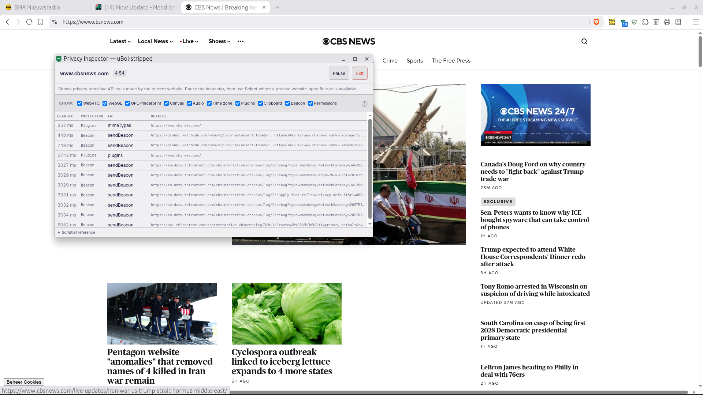The width and height of the screenshot is (703, 395).
Task: Click the Privacy Inspector shield icon
Action: pos(59,59)
